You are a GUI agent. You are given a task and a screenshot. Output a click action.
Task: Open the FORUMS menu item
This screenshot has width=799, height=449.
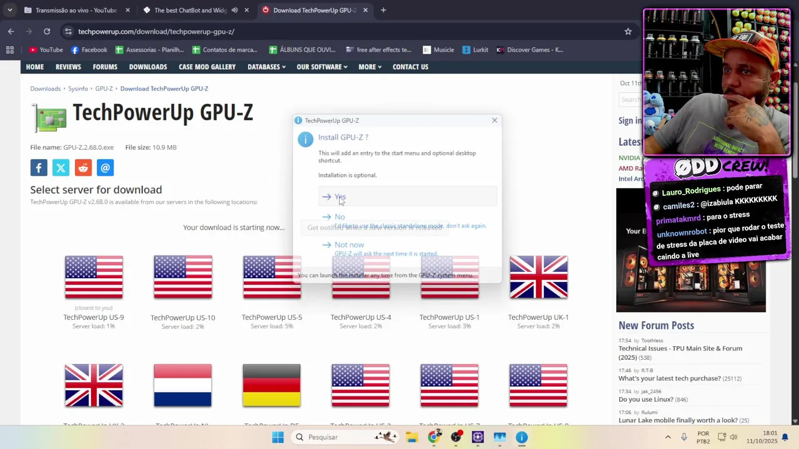pos(105,67)
